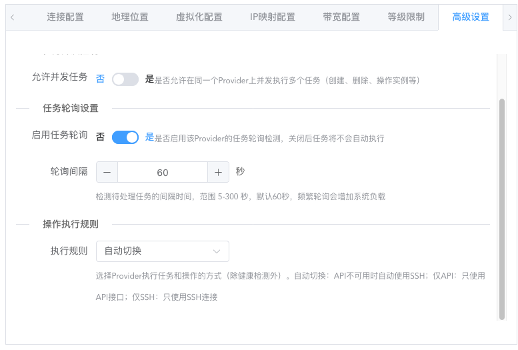Switch to the 连接配置 tab

65,17
